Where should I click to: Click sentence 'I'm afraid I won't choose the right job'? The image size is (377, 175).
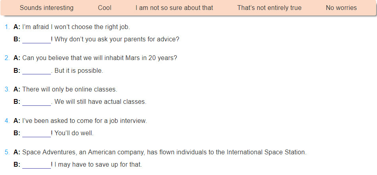pyautogui.click(x=76, y=27)
